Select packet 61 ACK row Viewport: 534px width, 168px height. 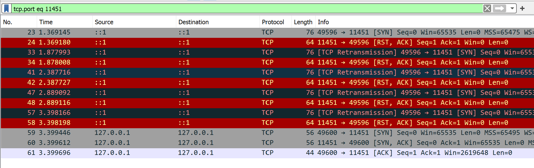coord(267,153)
